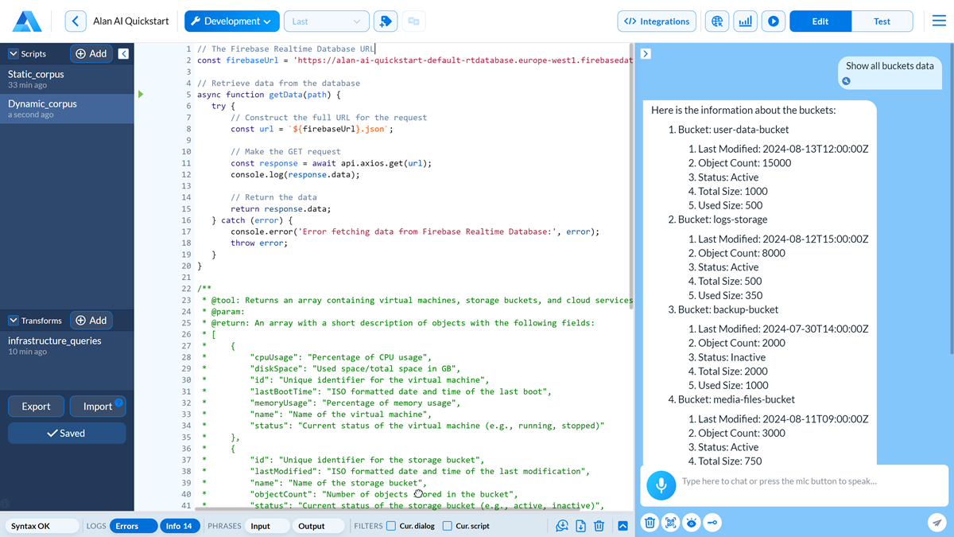Check the Cur. script filter
This screenshot has height=537, width=954.
446,526
